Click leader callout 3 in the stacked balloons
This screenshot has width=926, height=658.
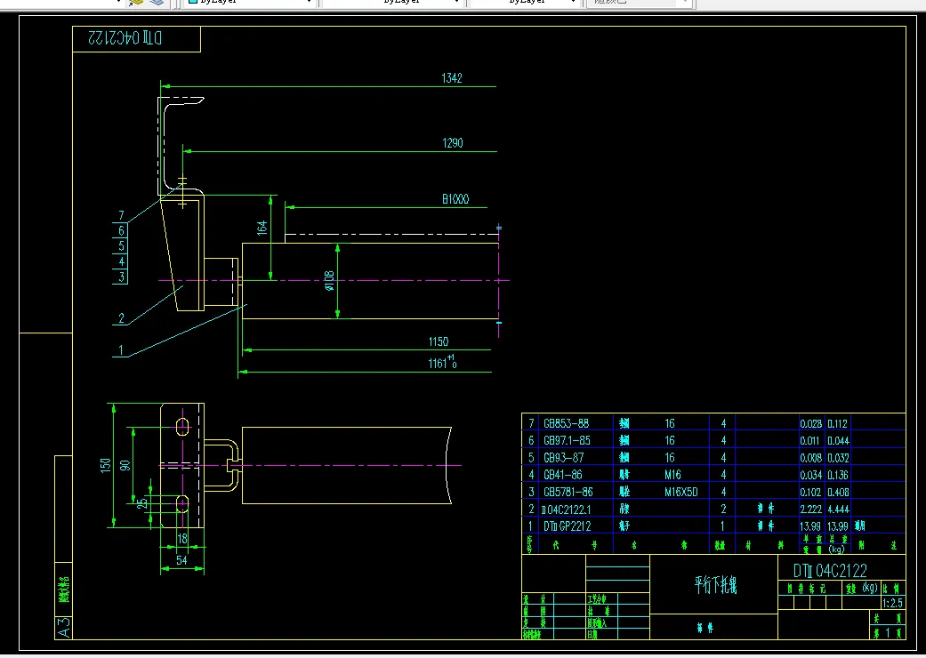coord(121,277)
